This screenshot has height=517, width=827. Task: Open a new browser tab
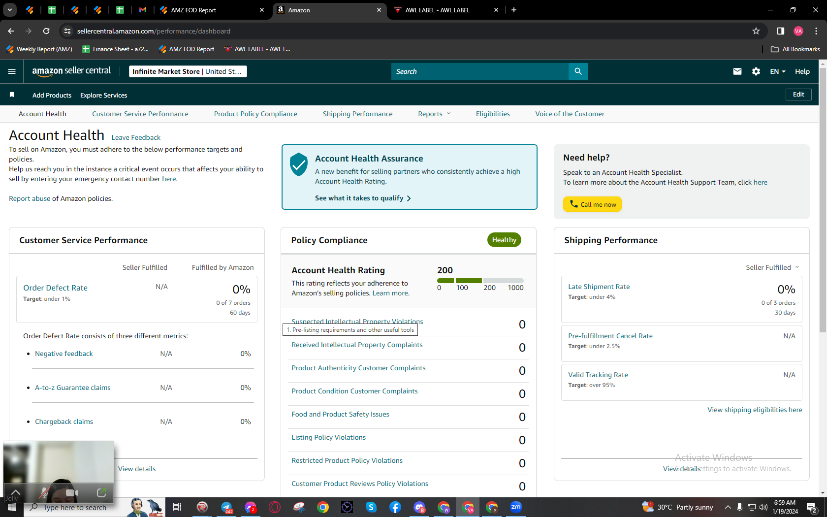tap(514, 10)
